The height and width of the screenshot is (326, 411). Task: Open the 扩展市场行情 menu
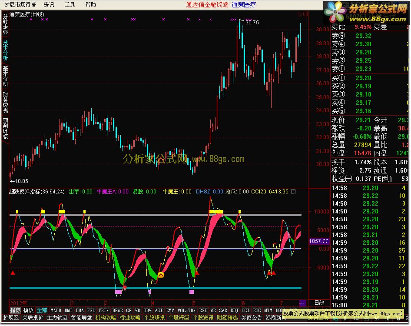[x=20, y=5]
